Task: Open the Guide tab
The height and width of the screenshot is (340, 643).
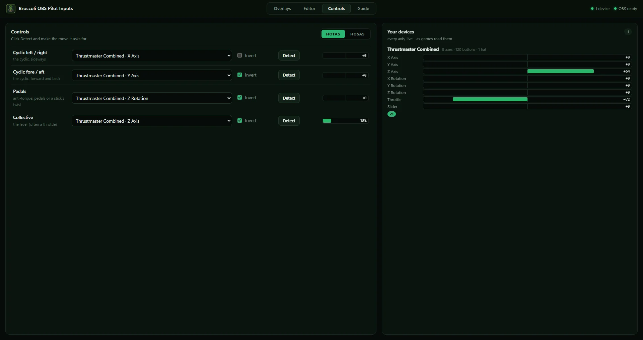Action: pyautogui.click(x=363, y=9)
